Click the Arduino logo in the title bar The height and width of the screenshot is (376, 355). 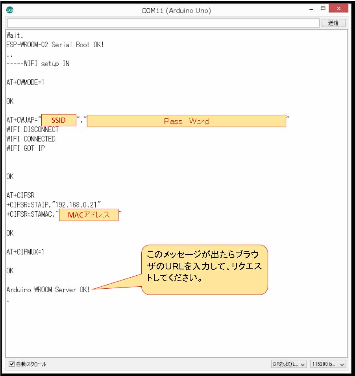click(10, 10)
